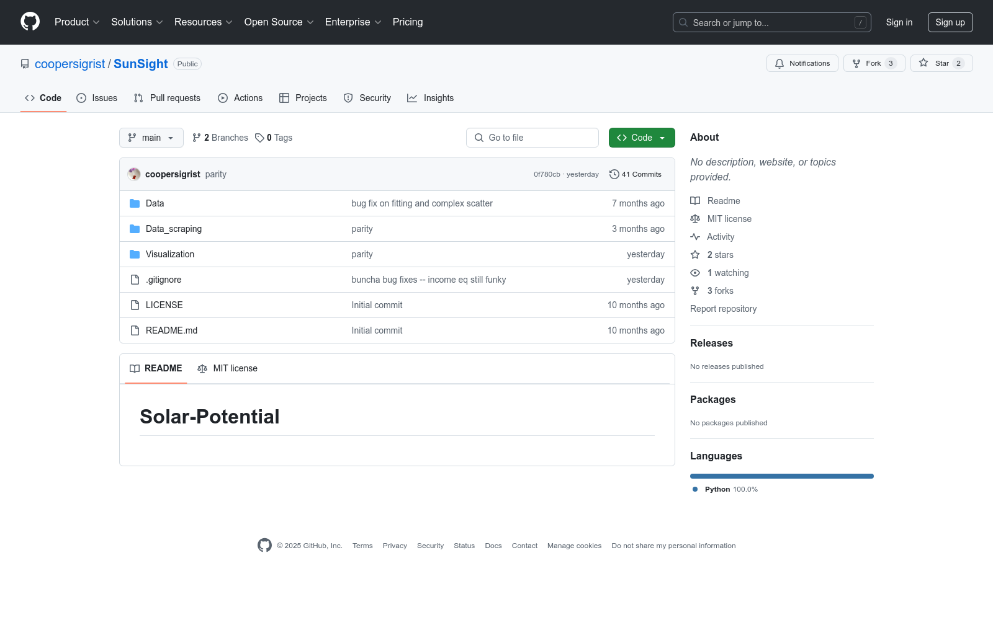Viewport: 993px width, 620px height.
Task: Open the Resources dropdown
Action: pyautogui.click(x=204, y=22)
